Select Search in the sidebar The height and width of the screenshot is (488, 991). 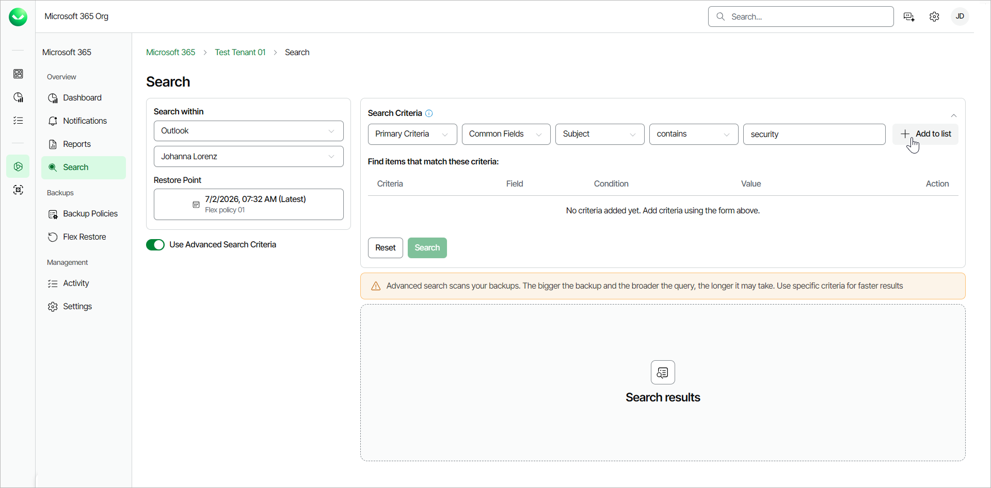(83, 167)
